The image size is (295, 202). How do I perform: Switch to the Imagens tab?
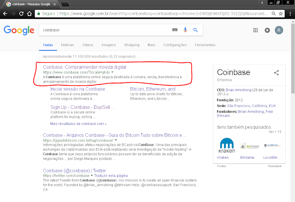pyautogui.click(x=109, y=45)
